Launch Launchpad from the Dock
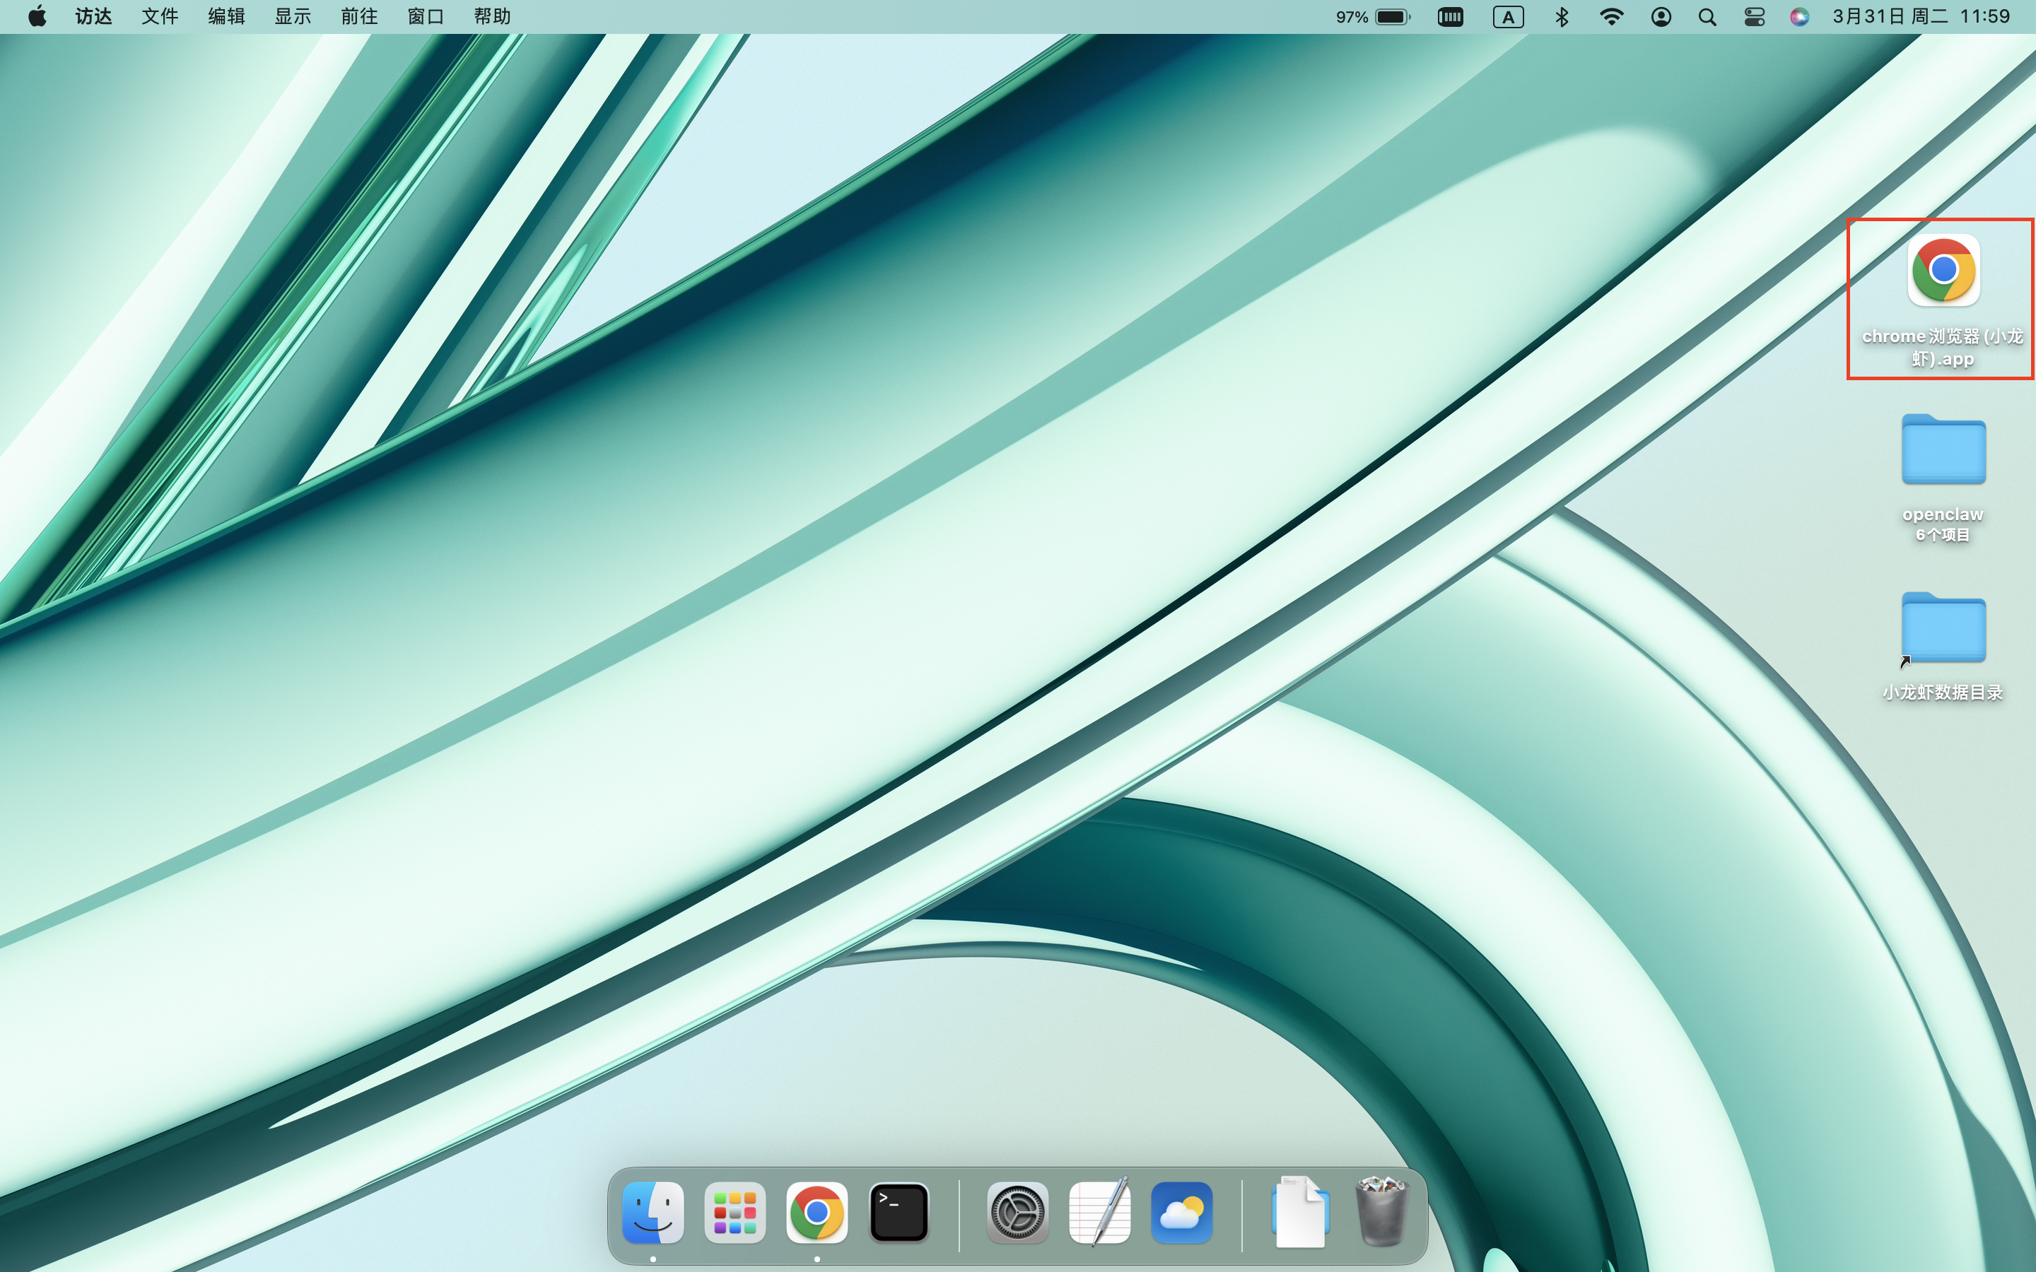Image resolution: width=2036 pixels, height=1272 pixels. click(735, 1212)
